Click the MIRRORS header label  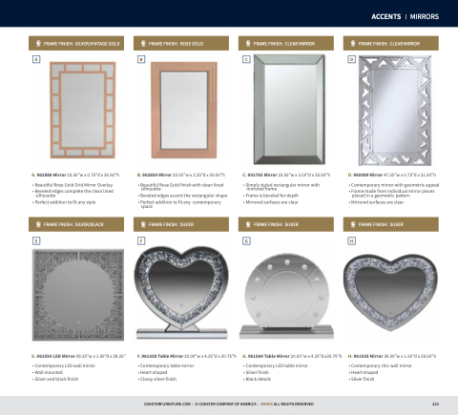pos(425,16)
